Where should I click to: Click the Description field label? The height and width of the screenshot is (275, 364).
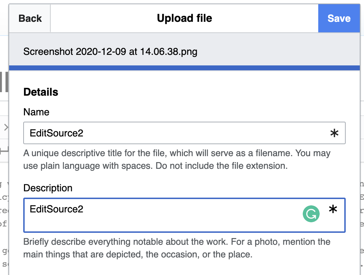click(x=48, y=188)
